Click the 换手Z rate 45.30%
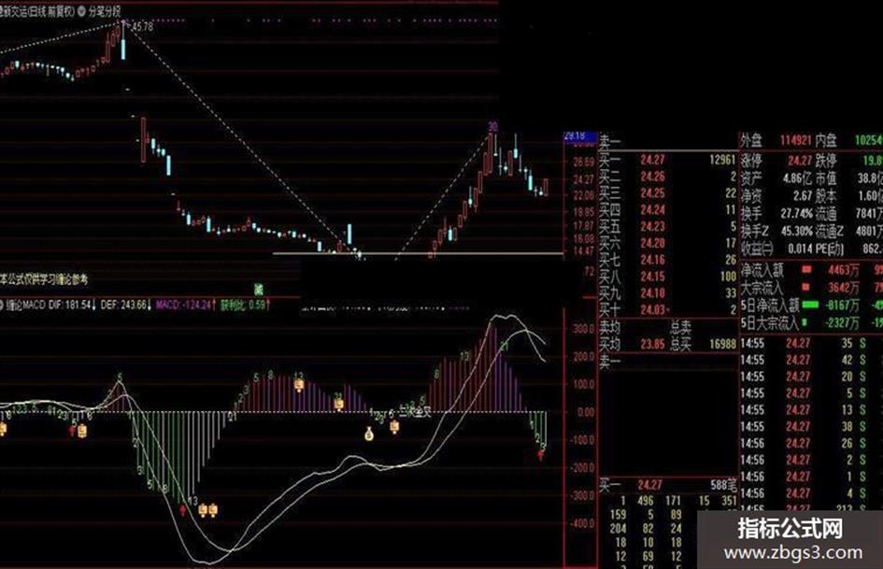Image resolution: width=883 pixels, height=569 pixels. [x=796, y=231]
